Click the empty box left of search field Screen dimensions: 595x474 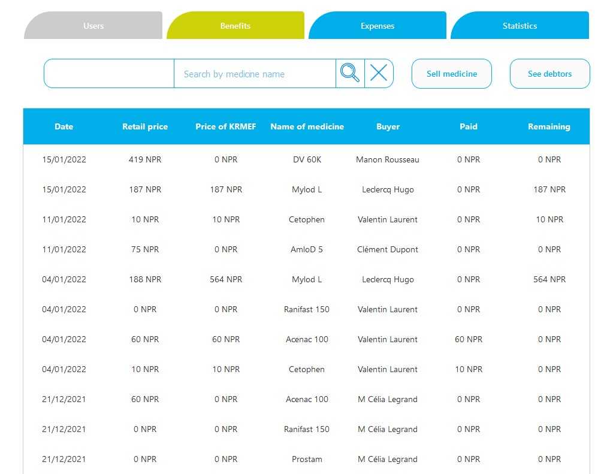(109, 74)
